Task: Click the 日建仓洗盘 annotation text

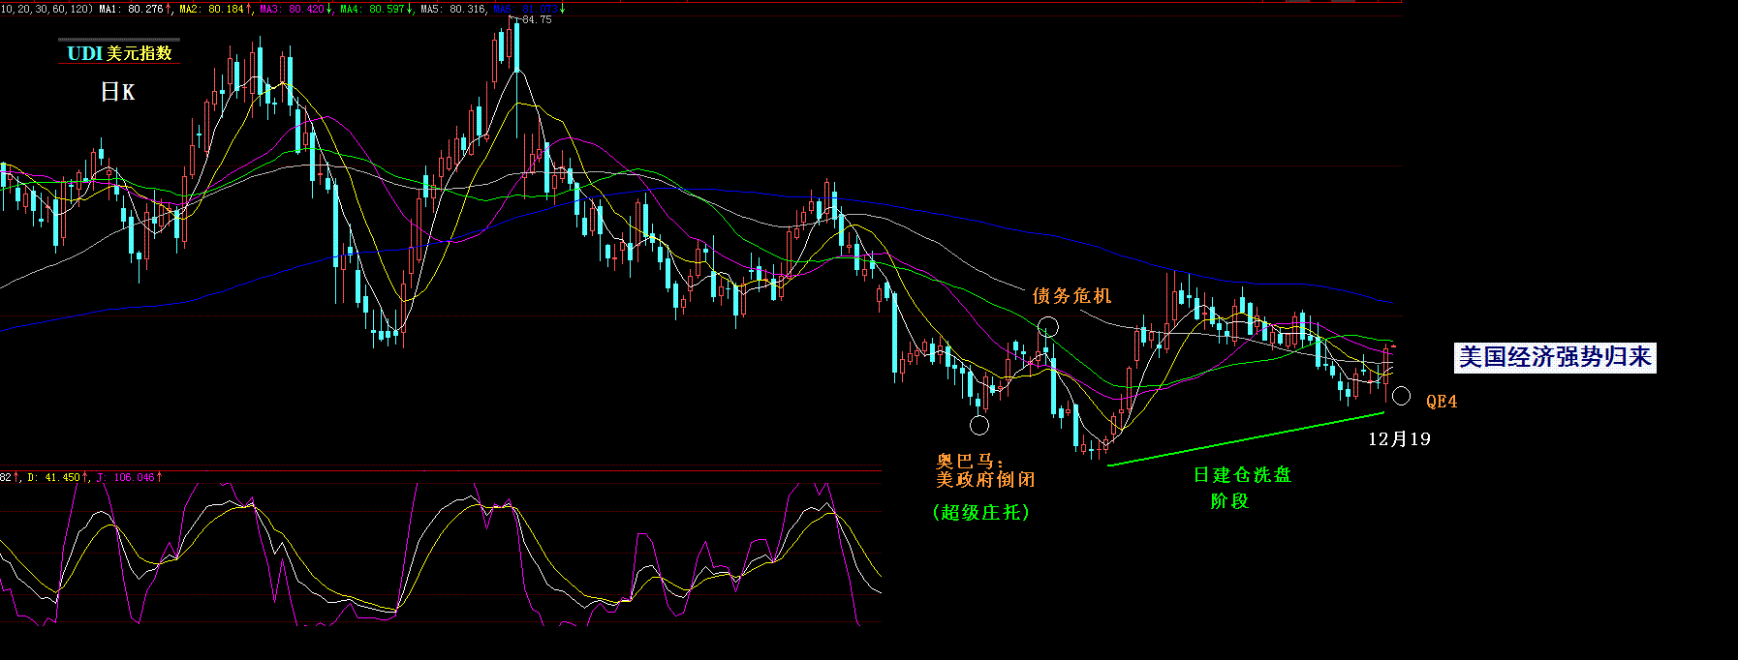Action: [x=1242, y=475]
